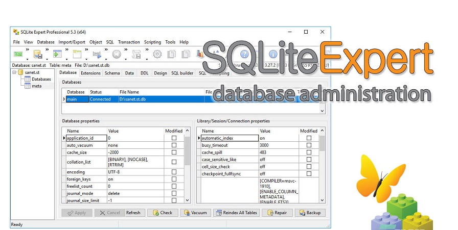Click the second grayed copy pages icon
The height and width of the screenshot is (230, 458).
point(186,54)
